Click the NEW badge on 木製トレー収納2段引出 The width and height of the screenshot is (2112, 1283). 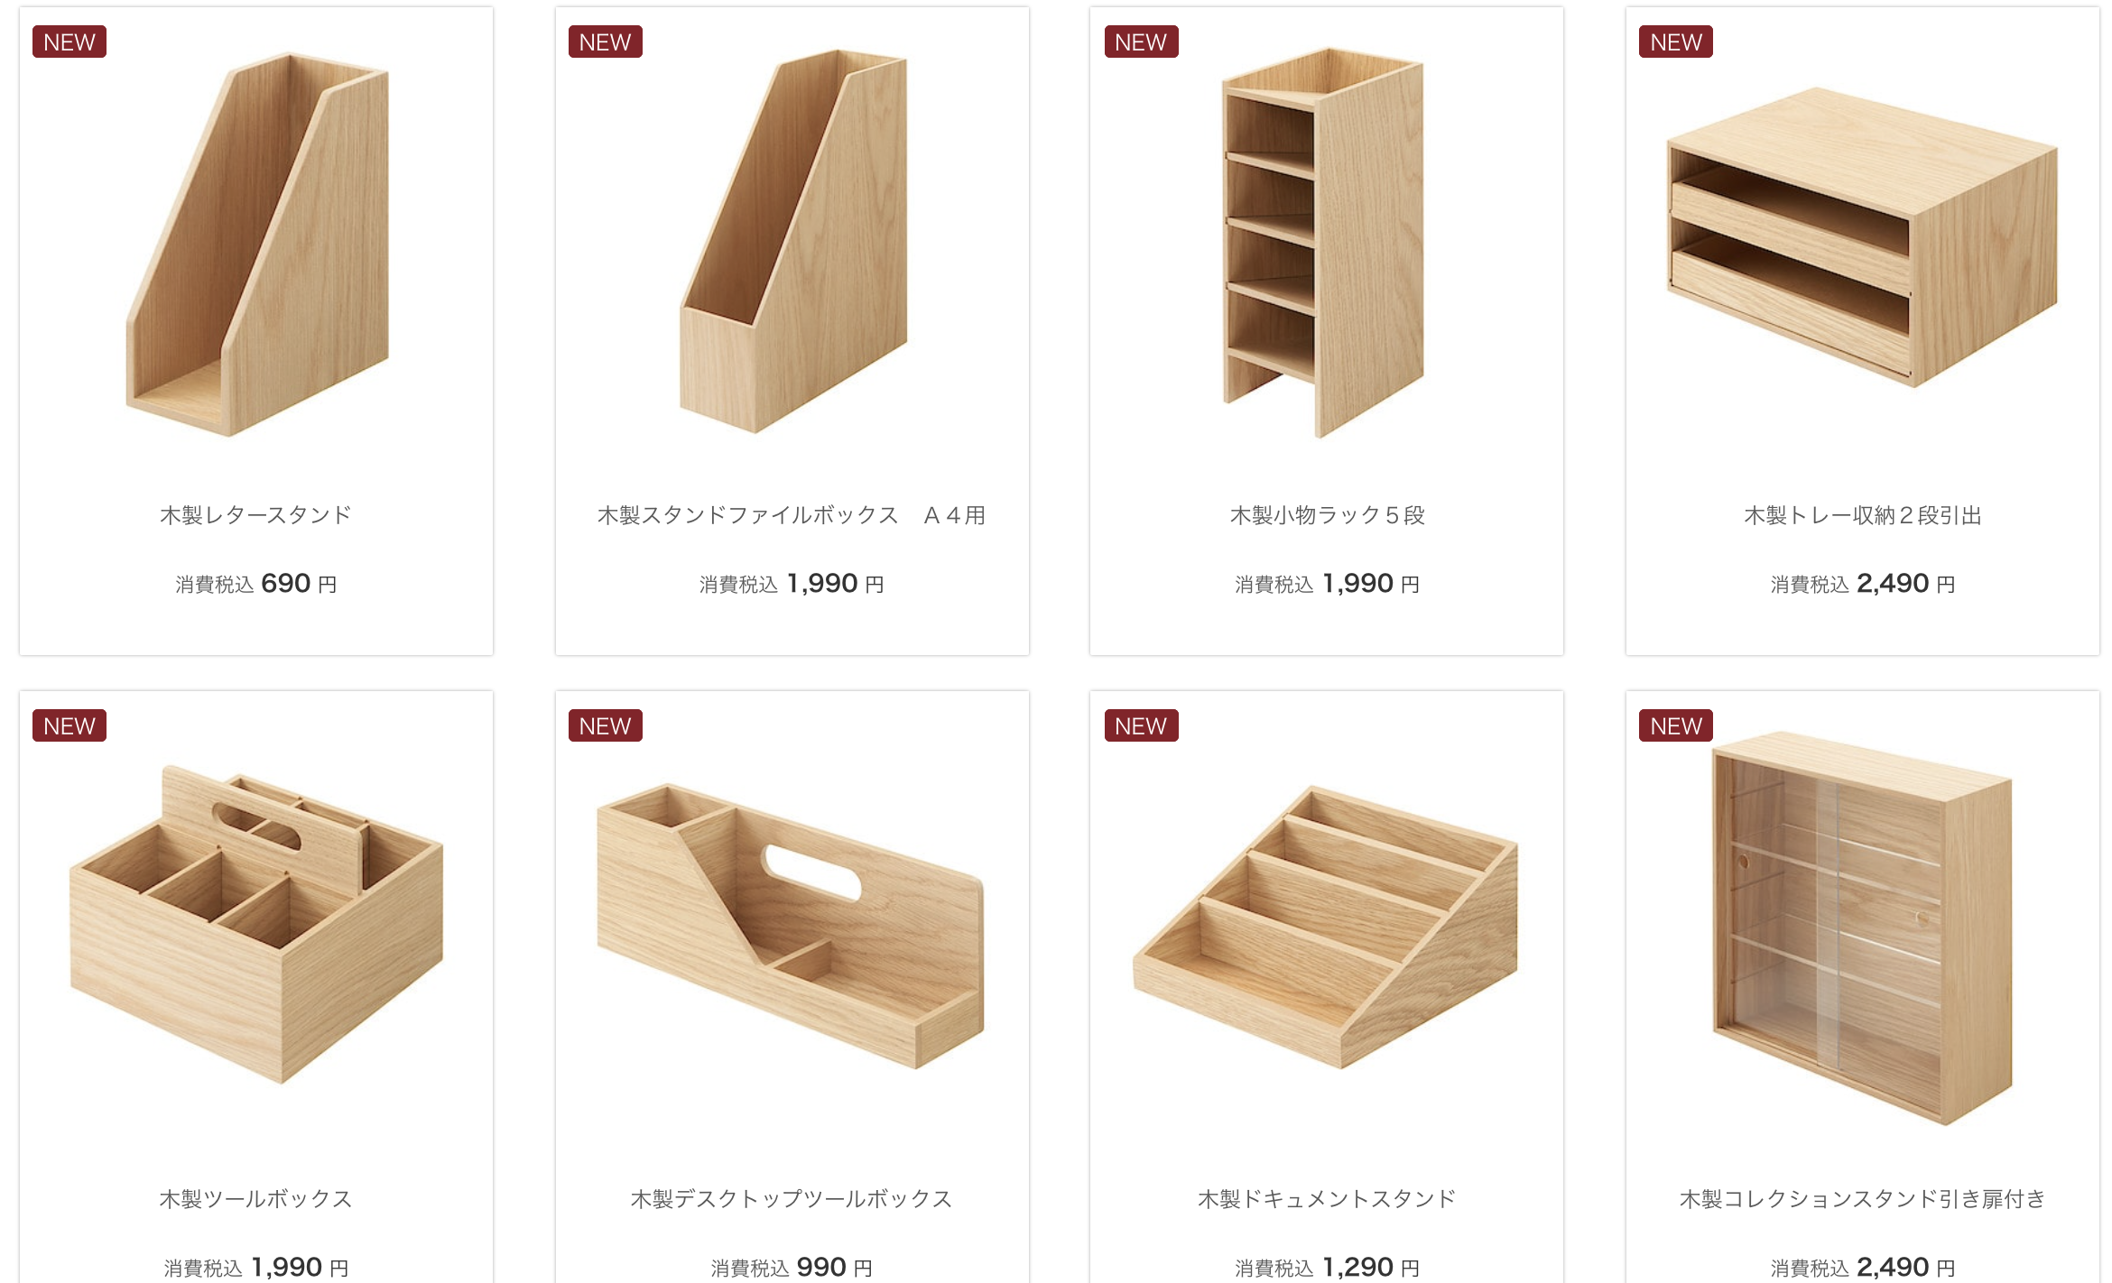point(1676,42)
